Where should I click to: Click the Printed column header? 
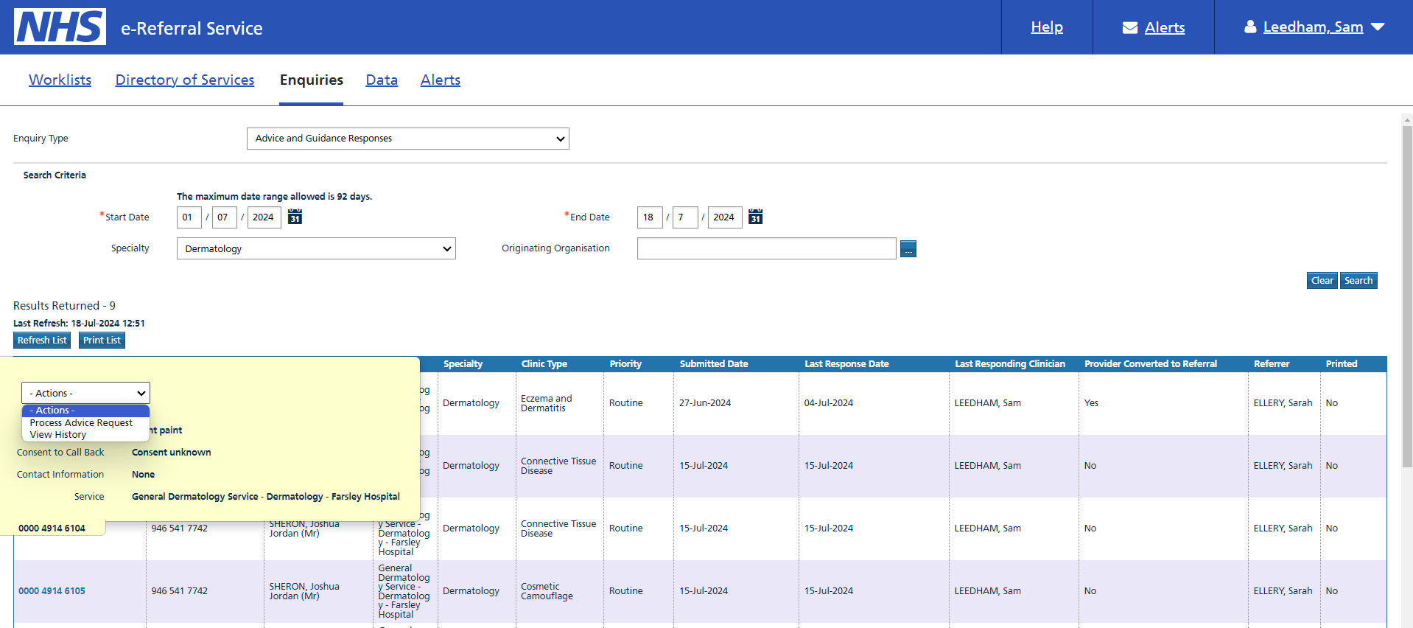1342,364
